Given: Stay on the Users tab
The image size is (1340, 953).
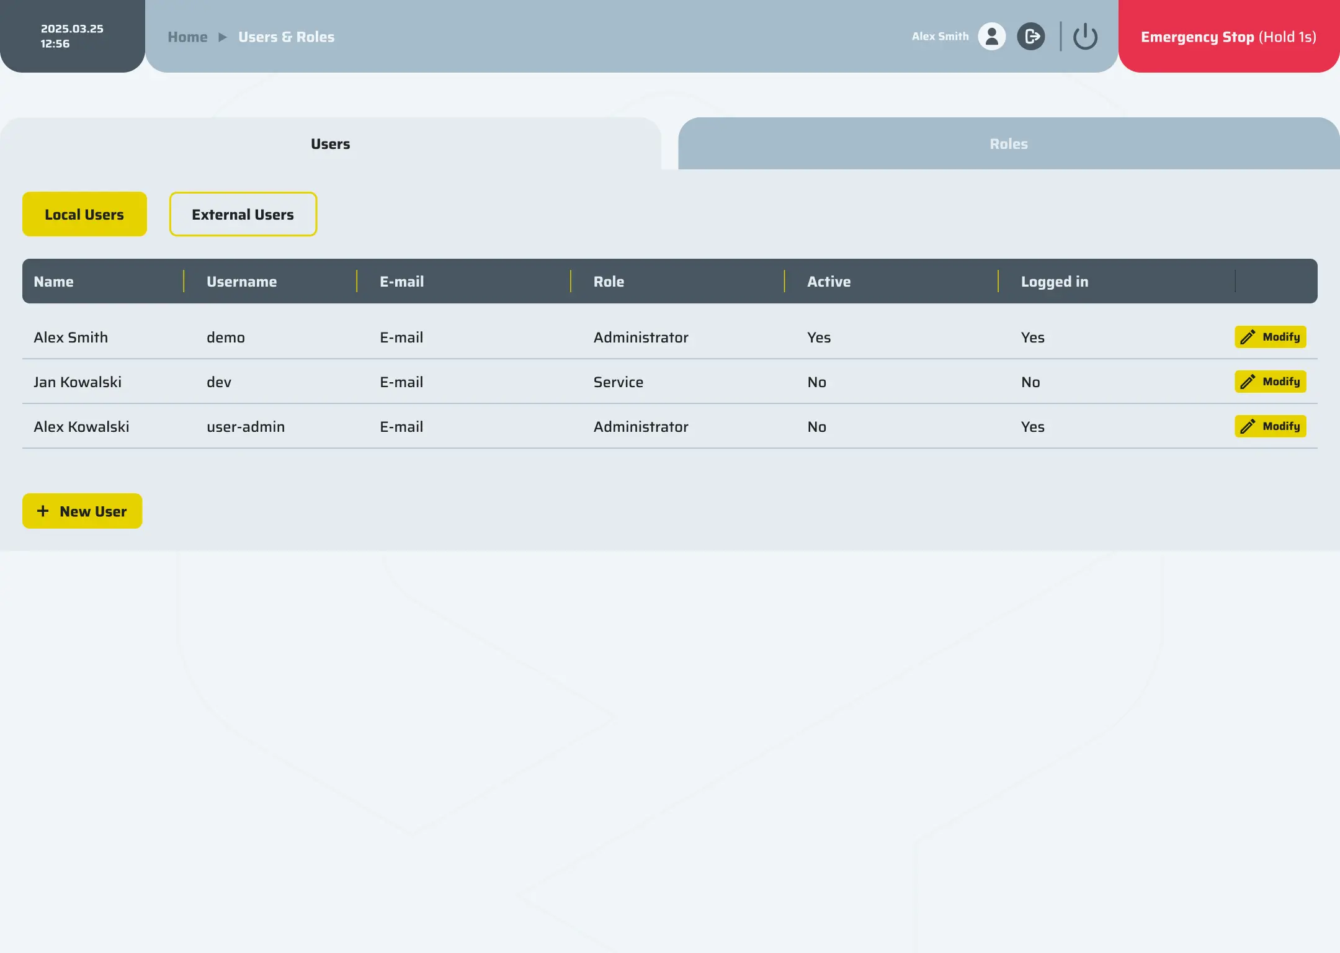Looking at the screenshot, I should pyautogui.click(x=330, y=143).
